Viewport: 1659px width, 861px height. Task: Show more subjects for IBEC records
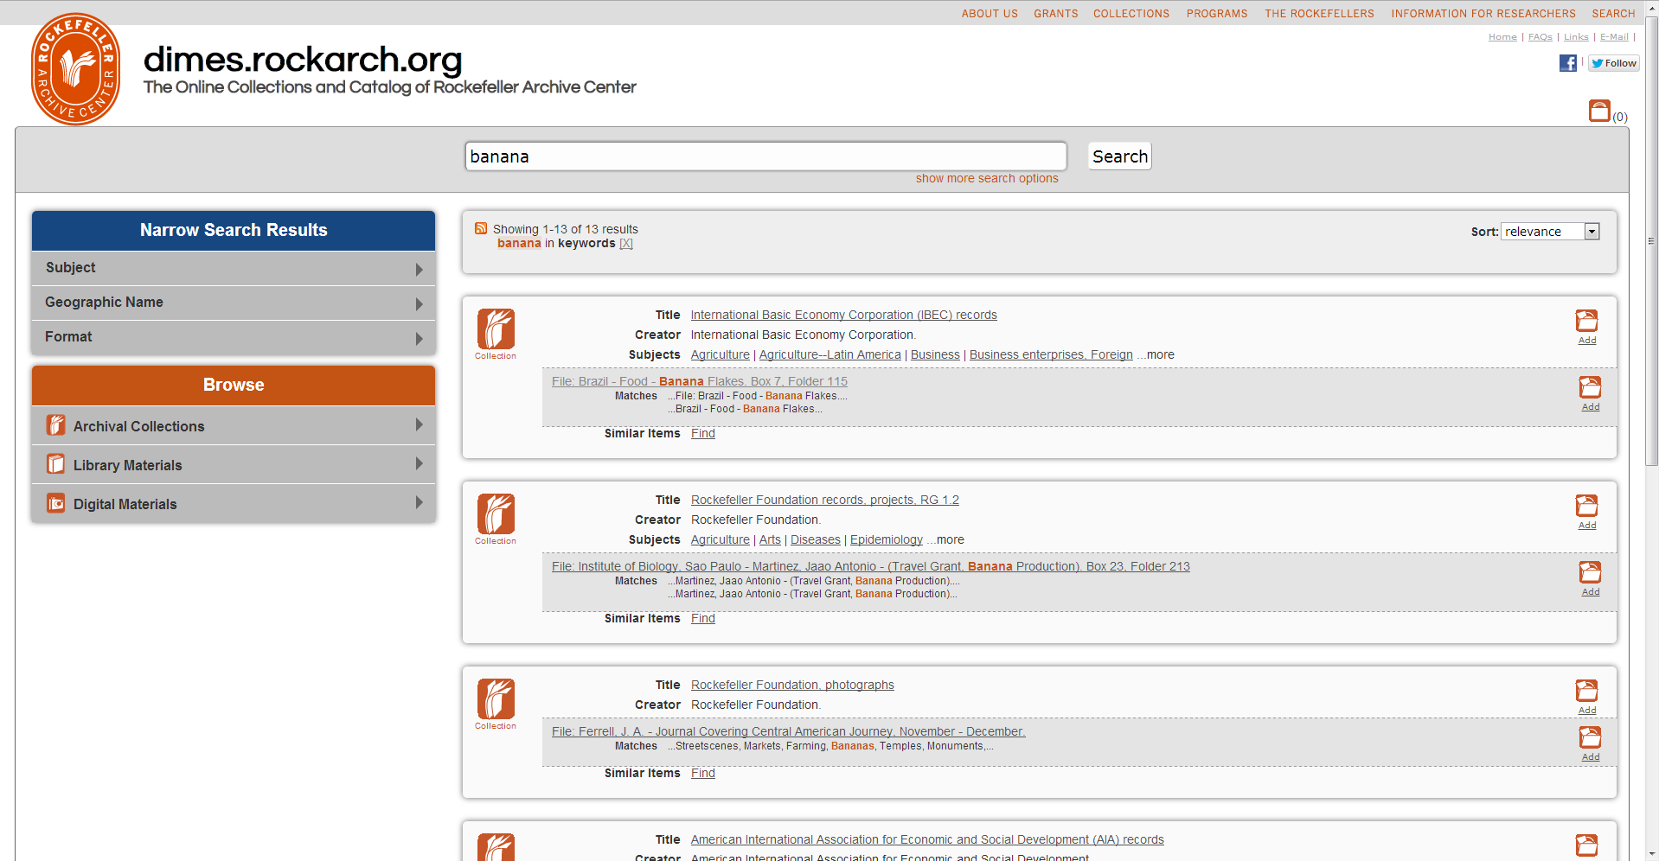(1156, 354)
